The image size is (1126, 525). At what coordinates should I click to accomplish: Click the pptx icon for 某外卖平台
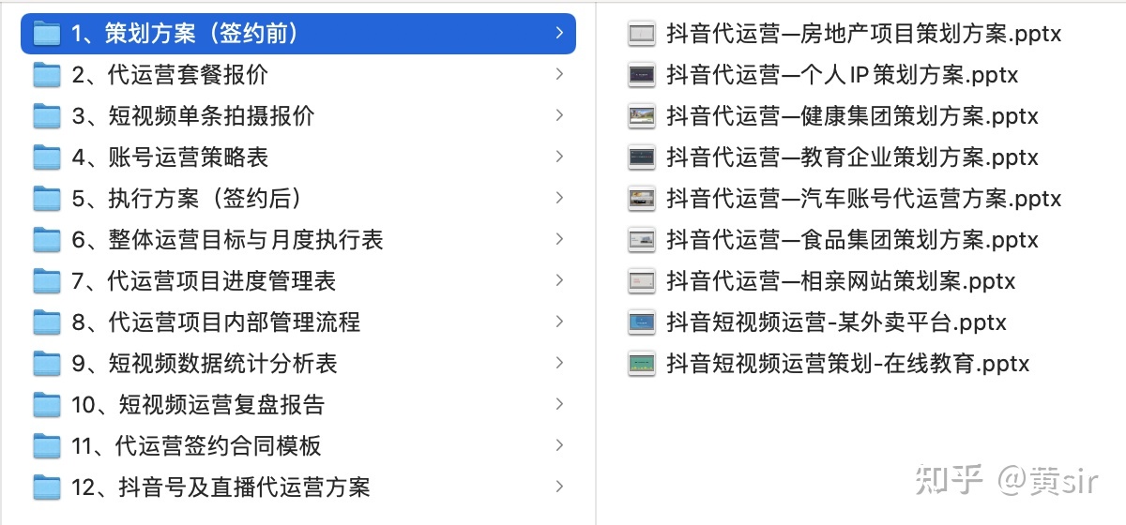[642, 323]
